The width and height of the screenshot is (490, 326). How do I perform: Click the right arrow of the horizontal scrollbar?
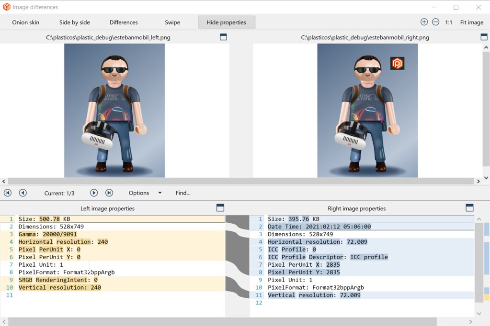(x=478, y=181)
